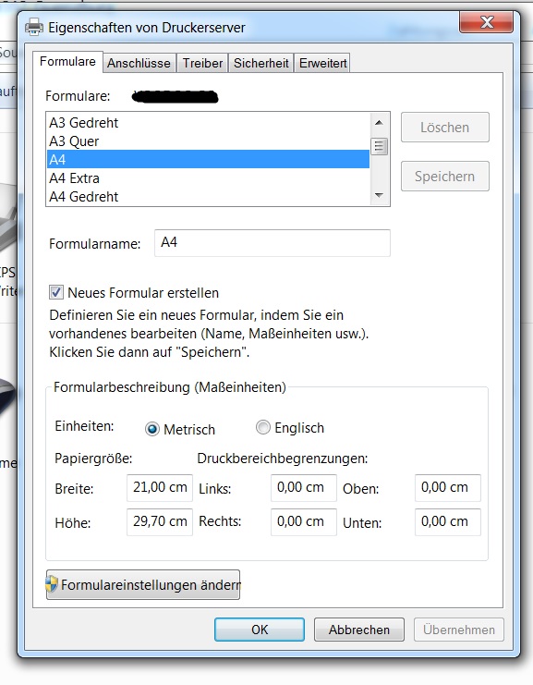Toggle the Neues Formular erstellen checkbox
Image resolution: width=533 pixels, height=685 pixels.
pyautogui.click(x=55, y=292)
